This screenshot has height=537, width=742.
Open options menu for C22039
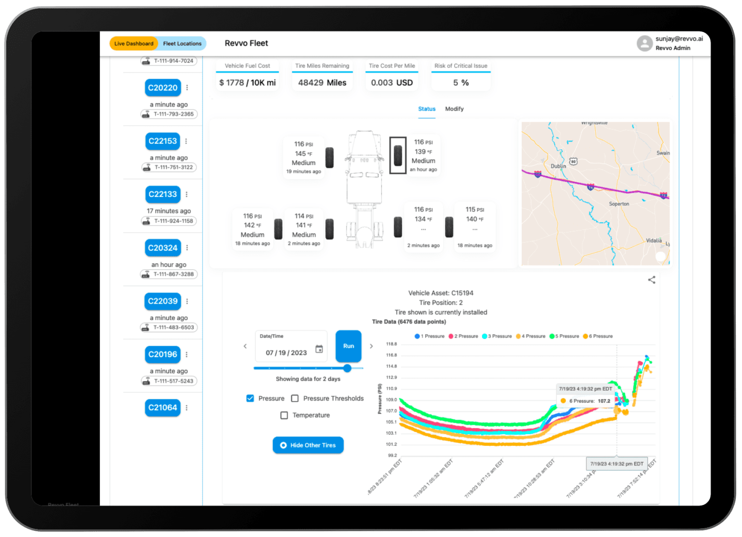187,301
